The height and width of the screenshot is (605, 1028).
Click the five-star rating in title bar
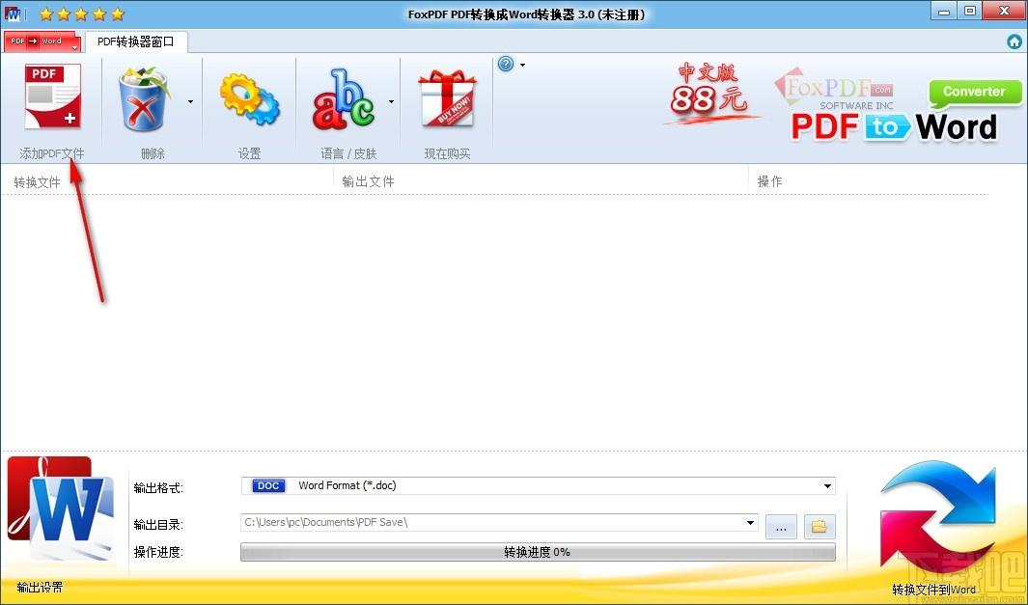81,14
